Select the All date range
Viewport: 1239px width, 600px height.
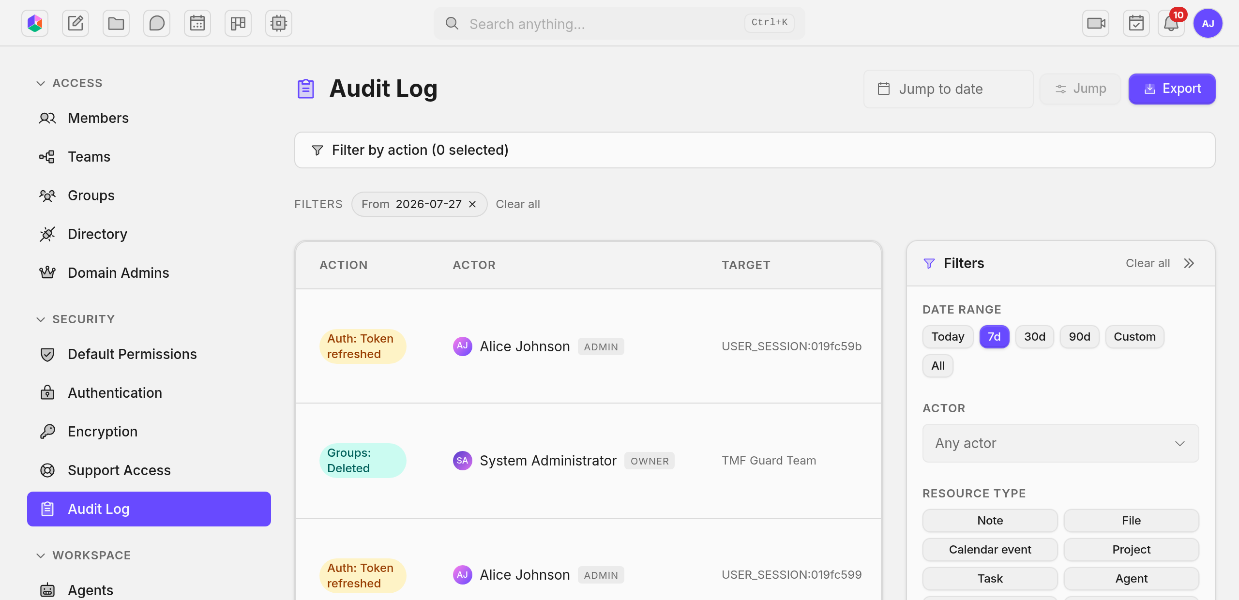938,366
